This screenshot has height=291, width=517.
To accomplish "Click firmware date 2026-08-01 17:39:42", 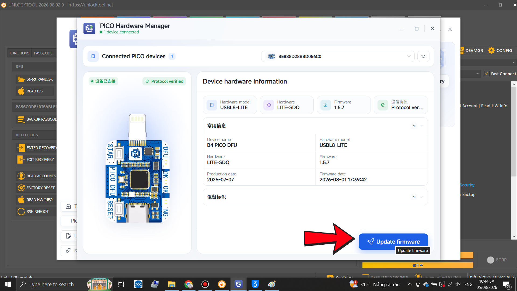I will pyautogui.click(x=343, y=180).
